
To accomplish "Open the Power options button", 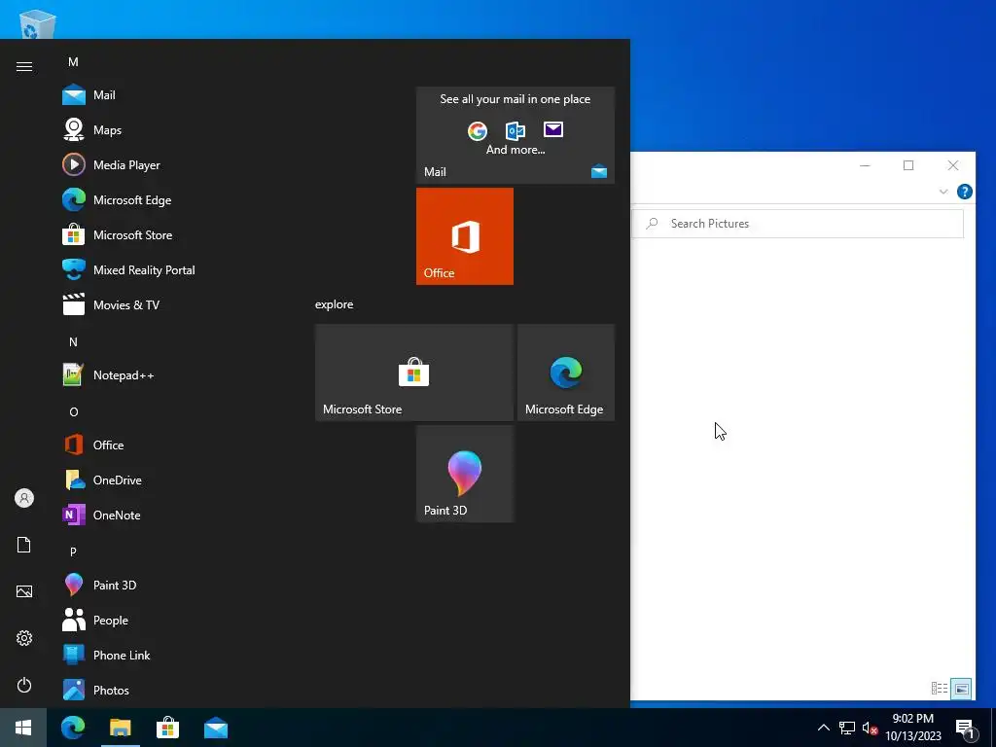I will pyautogui.click(x=24, y=685).
